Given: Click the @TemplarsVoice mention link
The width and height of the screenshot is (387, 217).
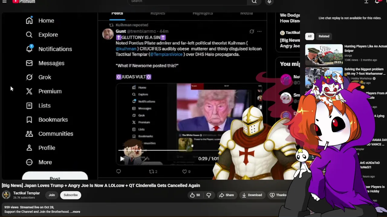Looking at the screenshot, I should pos(167,54).
